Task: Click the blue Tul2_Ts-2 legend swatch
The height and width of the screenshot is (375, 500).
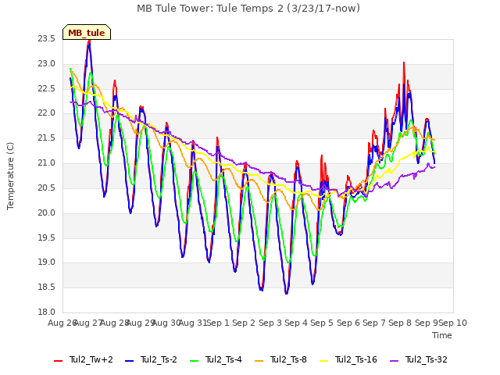Action: [x=129, y=361]
